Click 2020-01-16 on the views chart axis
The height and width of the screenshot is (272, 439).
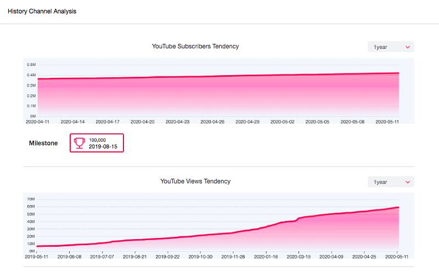267,256
